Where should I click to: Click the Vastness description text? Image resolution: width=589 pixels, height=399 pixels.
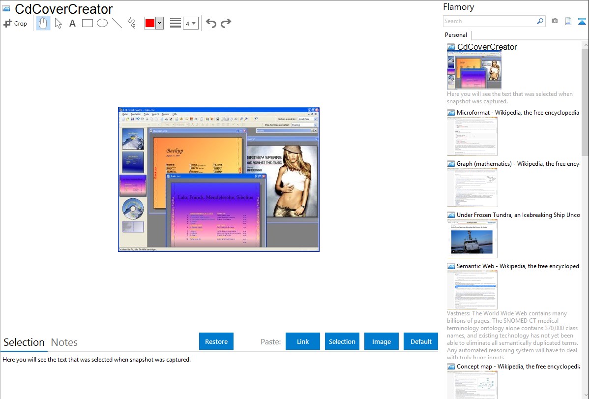coord(513,335)
